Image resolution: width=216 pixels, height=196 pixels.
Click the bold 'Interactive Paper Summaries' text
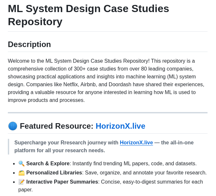[x=62, y=182]
